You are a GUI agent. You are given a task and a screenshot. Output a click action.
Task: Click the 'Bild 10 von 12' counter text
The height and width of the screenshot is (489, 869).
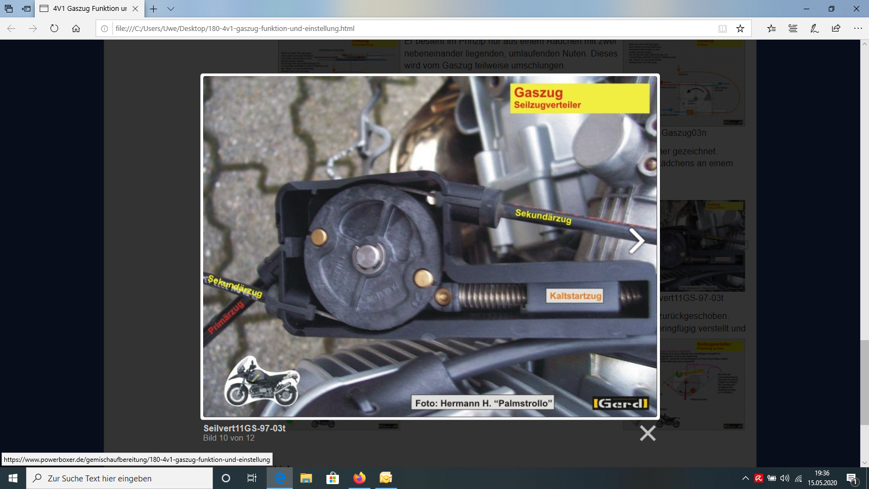229,438
